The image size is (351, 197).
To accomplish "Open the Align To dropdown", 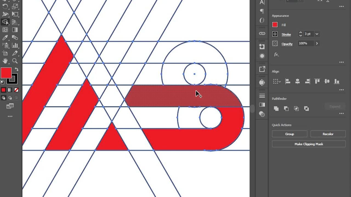I will click(277, 81).
